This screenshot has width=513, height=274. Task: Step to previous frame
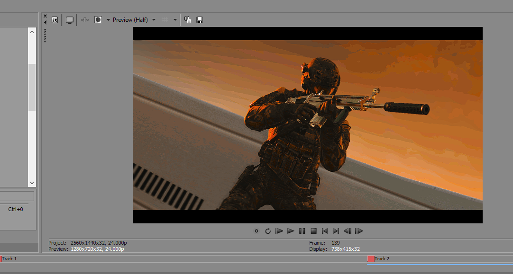pyautogui.click(x=348, y=231)
